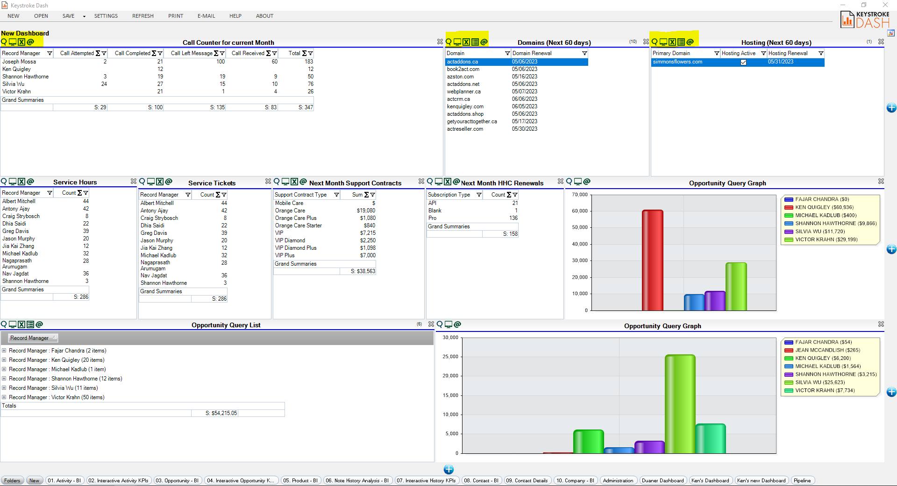Click the list icon on Domains panel
Screen dimensions: 897x486
[x=475, y=42]
